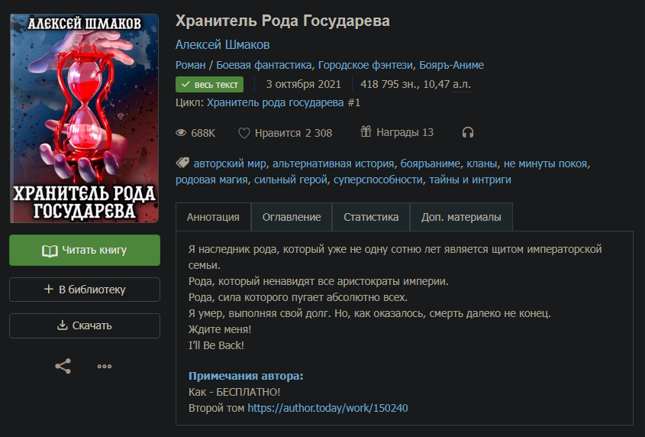This screenshot has height=437, width=645.
Task: Click the Скачать download button
Action: pos(85,325)
